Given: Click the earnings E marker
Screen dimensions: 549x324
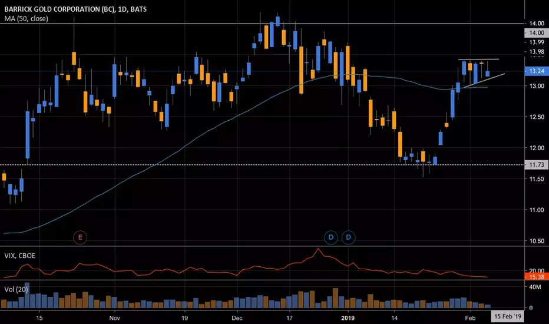Looking at the screenshot, I should 80,237.
